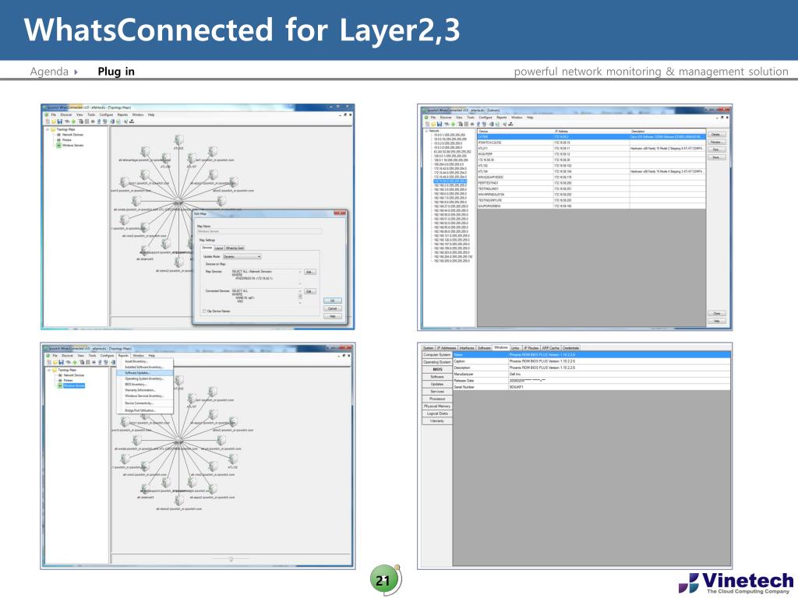
Task: Open the Credentials tab in the device details window
Action: [x=570, y=348]
